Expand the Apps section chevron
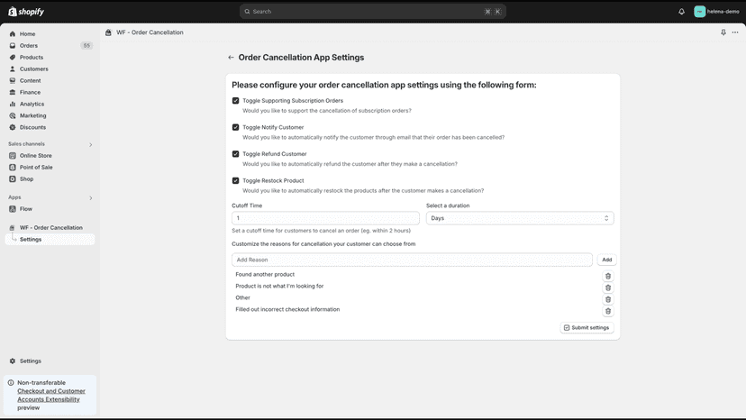 coord(90,197)
